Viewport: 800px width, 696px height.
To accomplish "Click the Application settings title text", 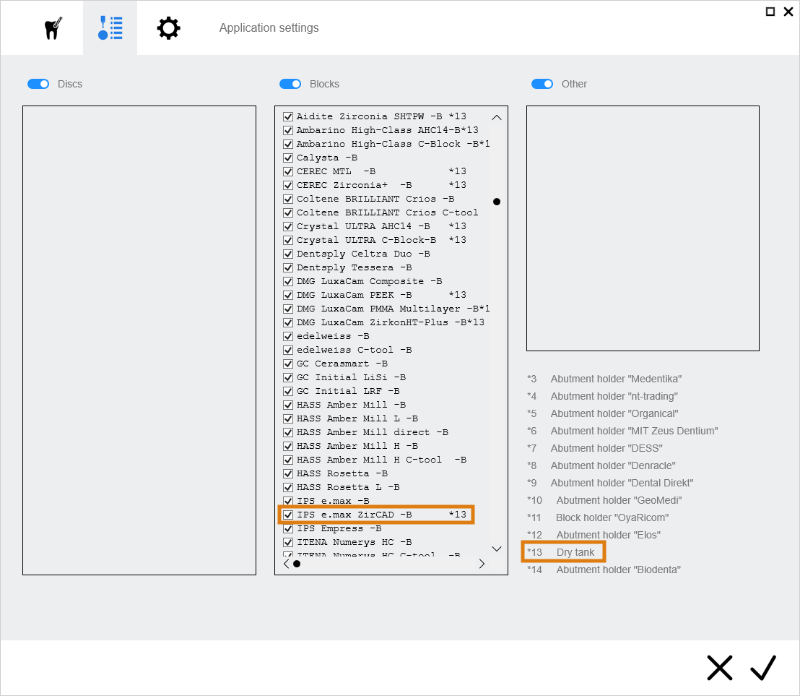I will point(269,28).
